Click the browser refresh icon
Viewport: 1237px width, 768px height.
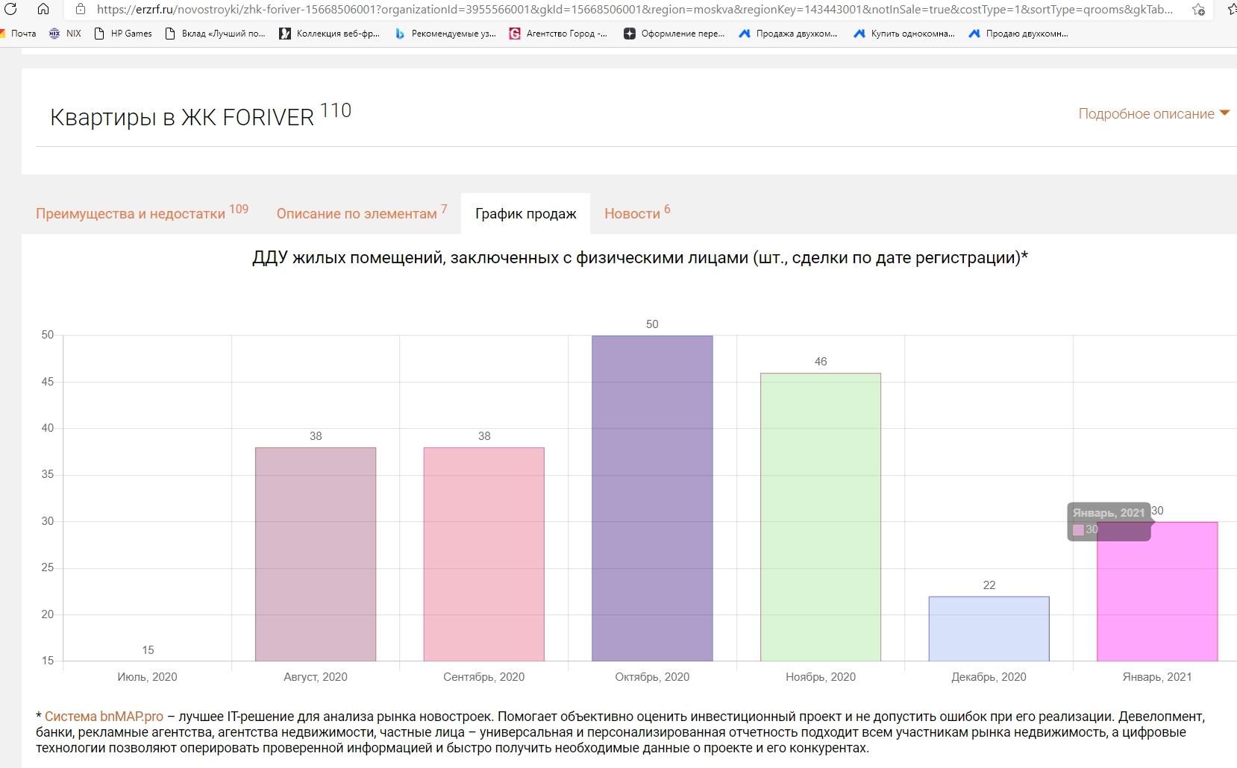coord(10,10)
